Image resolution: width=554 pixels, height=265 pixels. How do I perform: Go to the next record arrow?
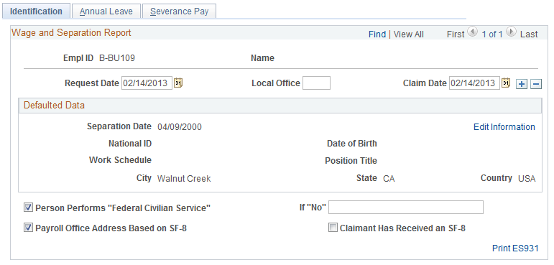[x=511, y=32]
